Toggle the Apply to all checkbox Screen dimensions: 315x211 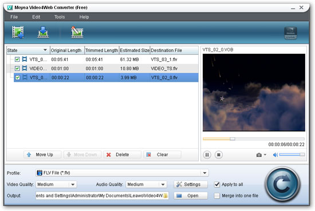coord(217,184)
